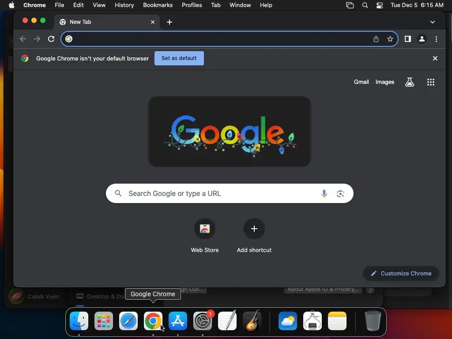452x339 pixels.
Task: Open Google apps grid
Action: pyautogui.click(x=431, y=82)
